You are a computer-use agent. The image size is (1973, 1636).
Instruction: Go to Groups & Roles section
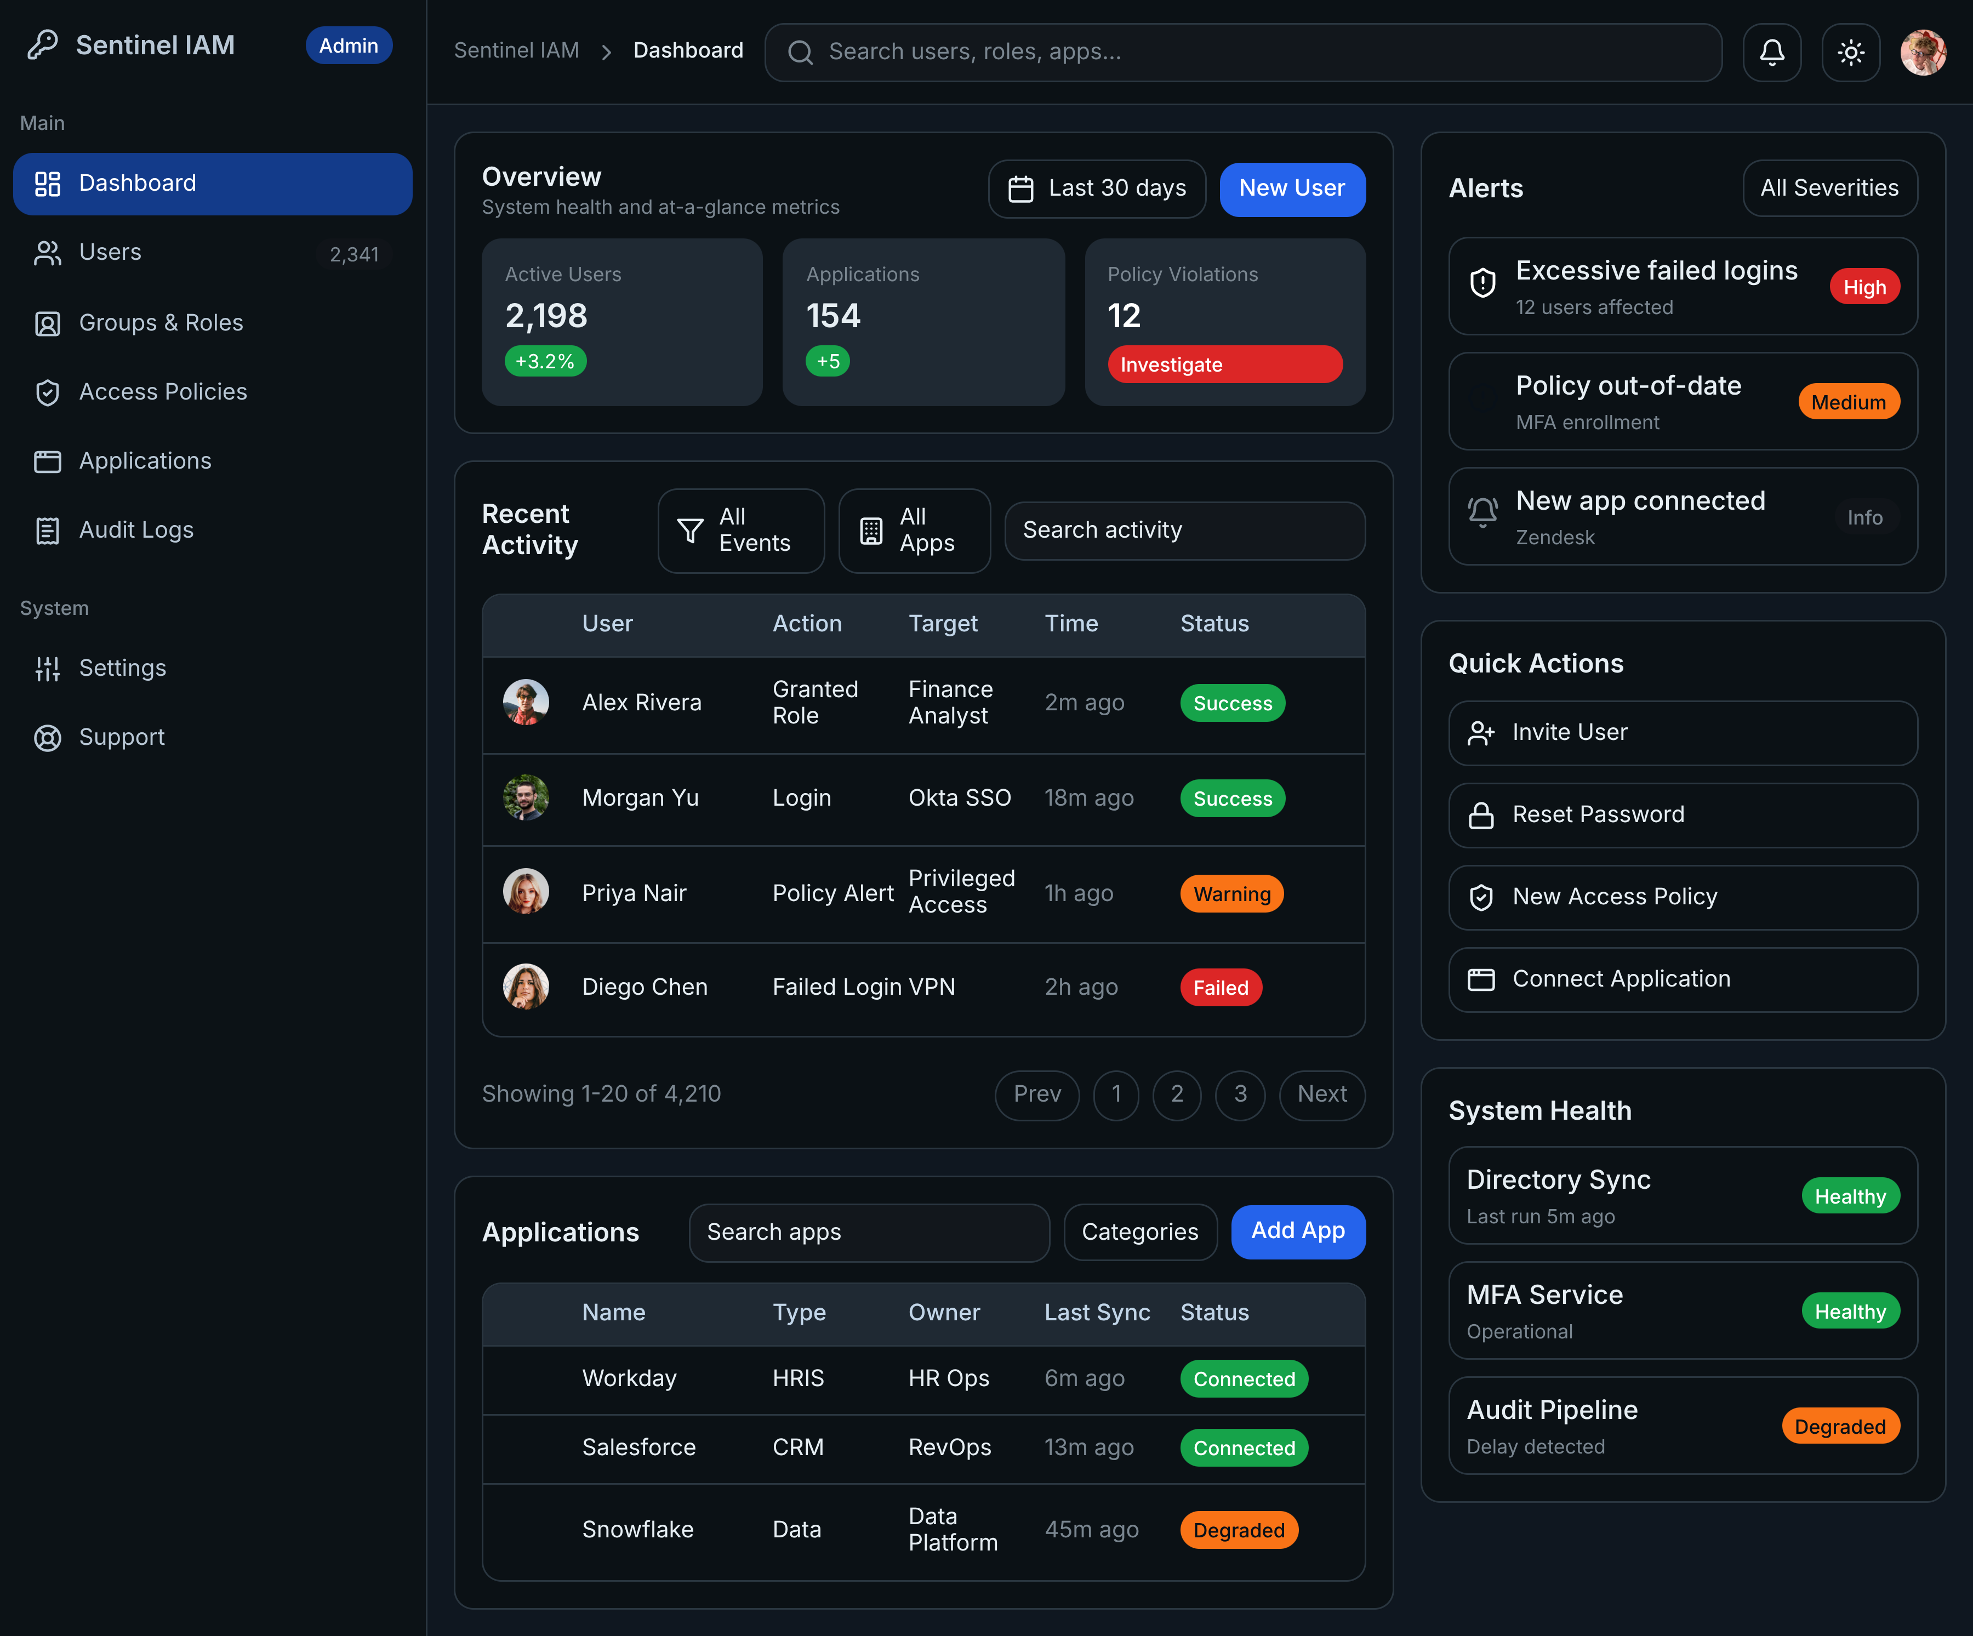[161, 322]
